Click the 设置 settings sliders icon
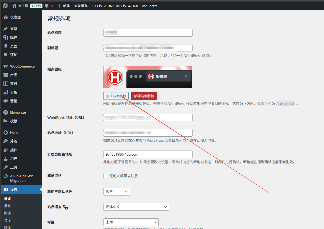This screenshot has height=229, width=324. point(6,189)
